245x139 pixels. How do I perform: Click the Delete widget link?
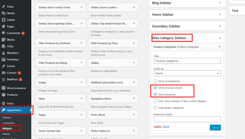click(x=157, y=126)
